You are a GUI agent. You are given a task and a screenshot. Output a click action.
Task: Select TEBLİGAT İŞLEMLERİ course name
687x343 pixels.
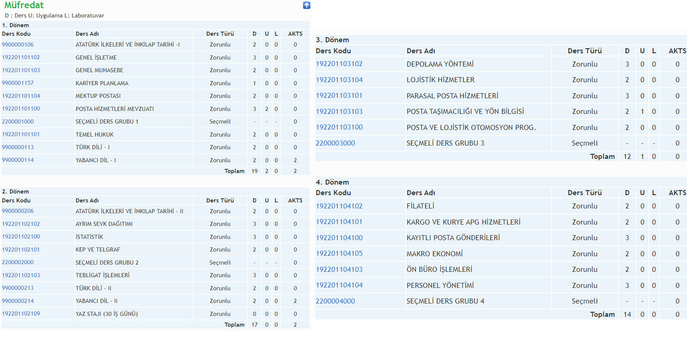pos(102,276)
